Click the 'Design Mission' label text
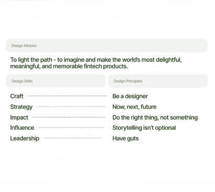 24,46
